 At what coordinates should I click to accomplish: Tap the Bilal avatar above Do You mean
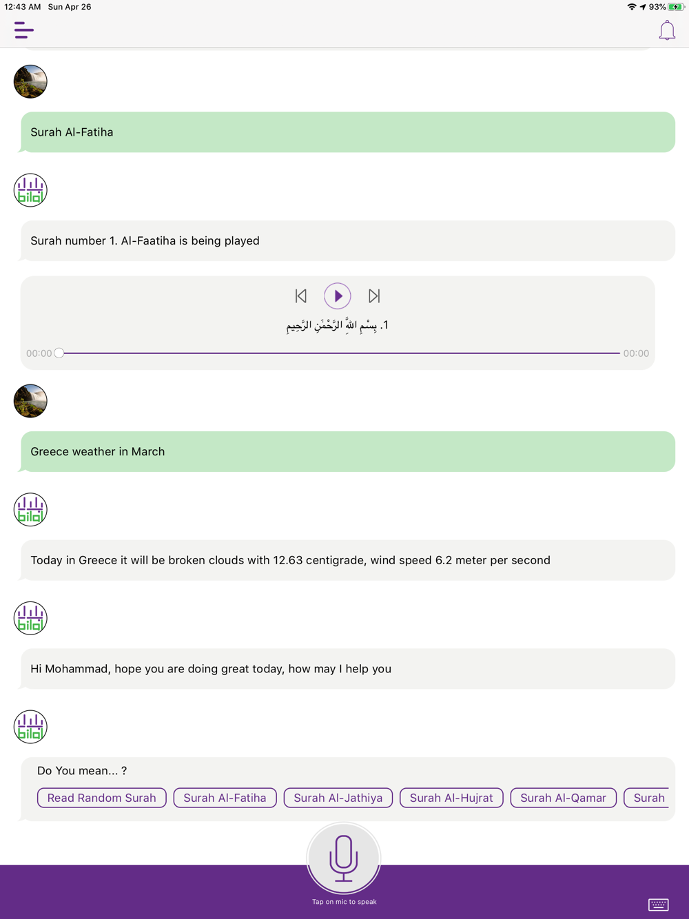30,727
